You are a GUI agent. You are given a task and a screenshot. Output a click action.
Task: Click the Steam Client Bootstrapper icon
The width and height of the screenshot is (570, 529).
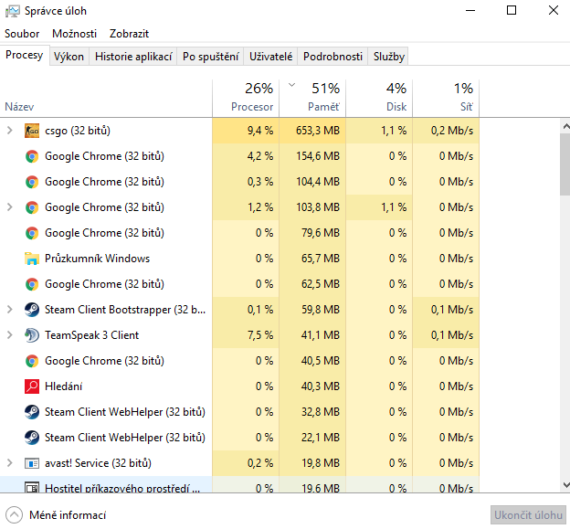tap(32, 310)
